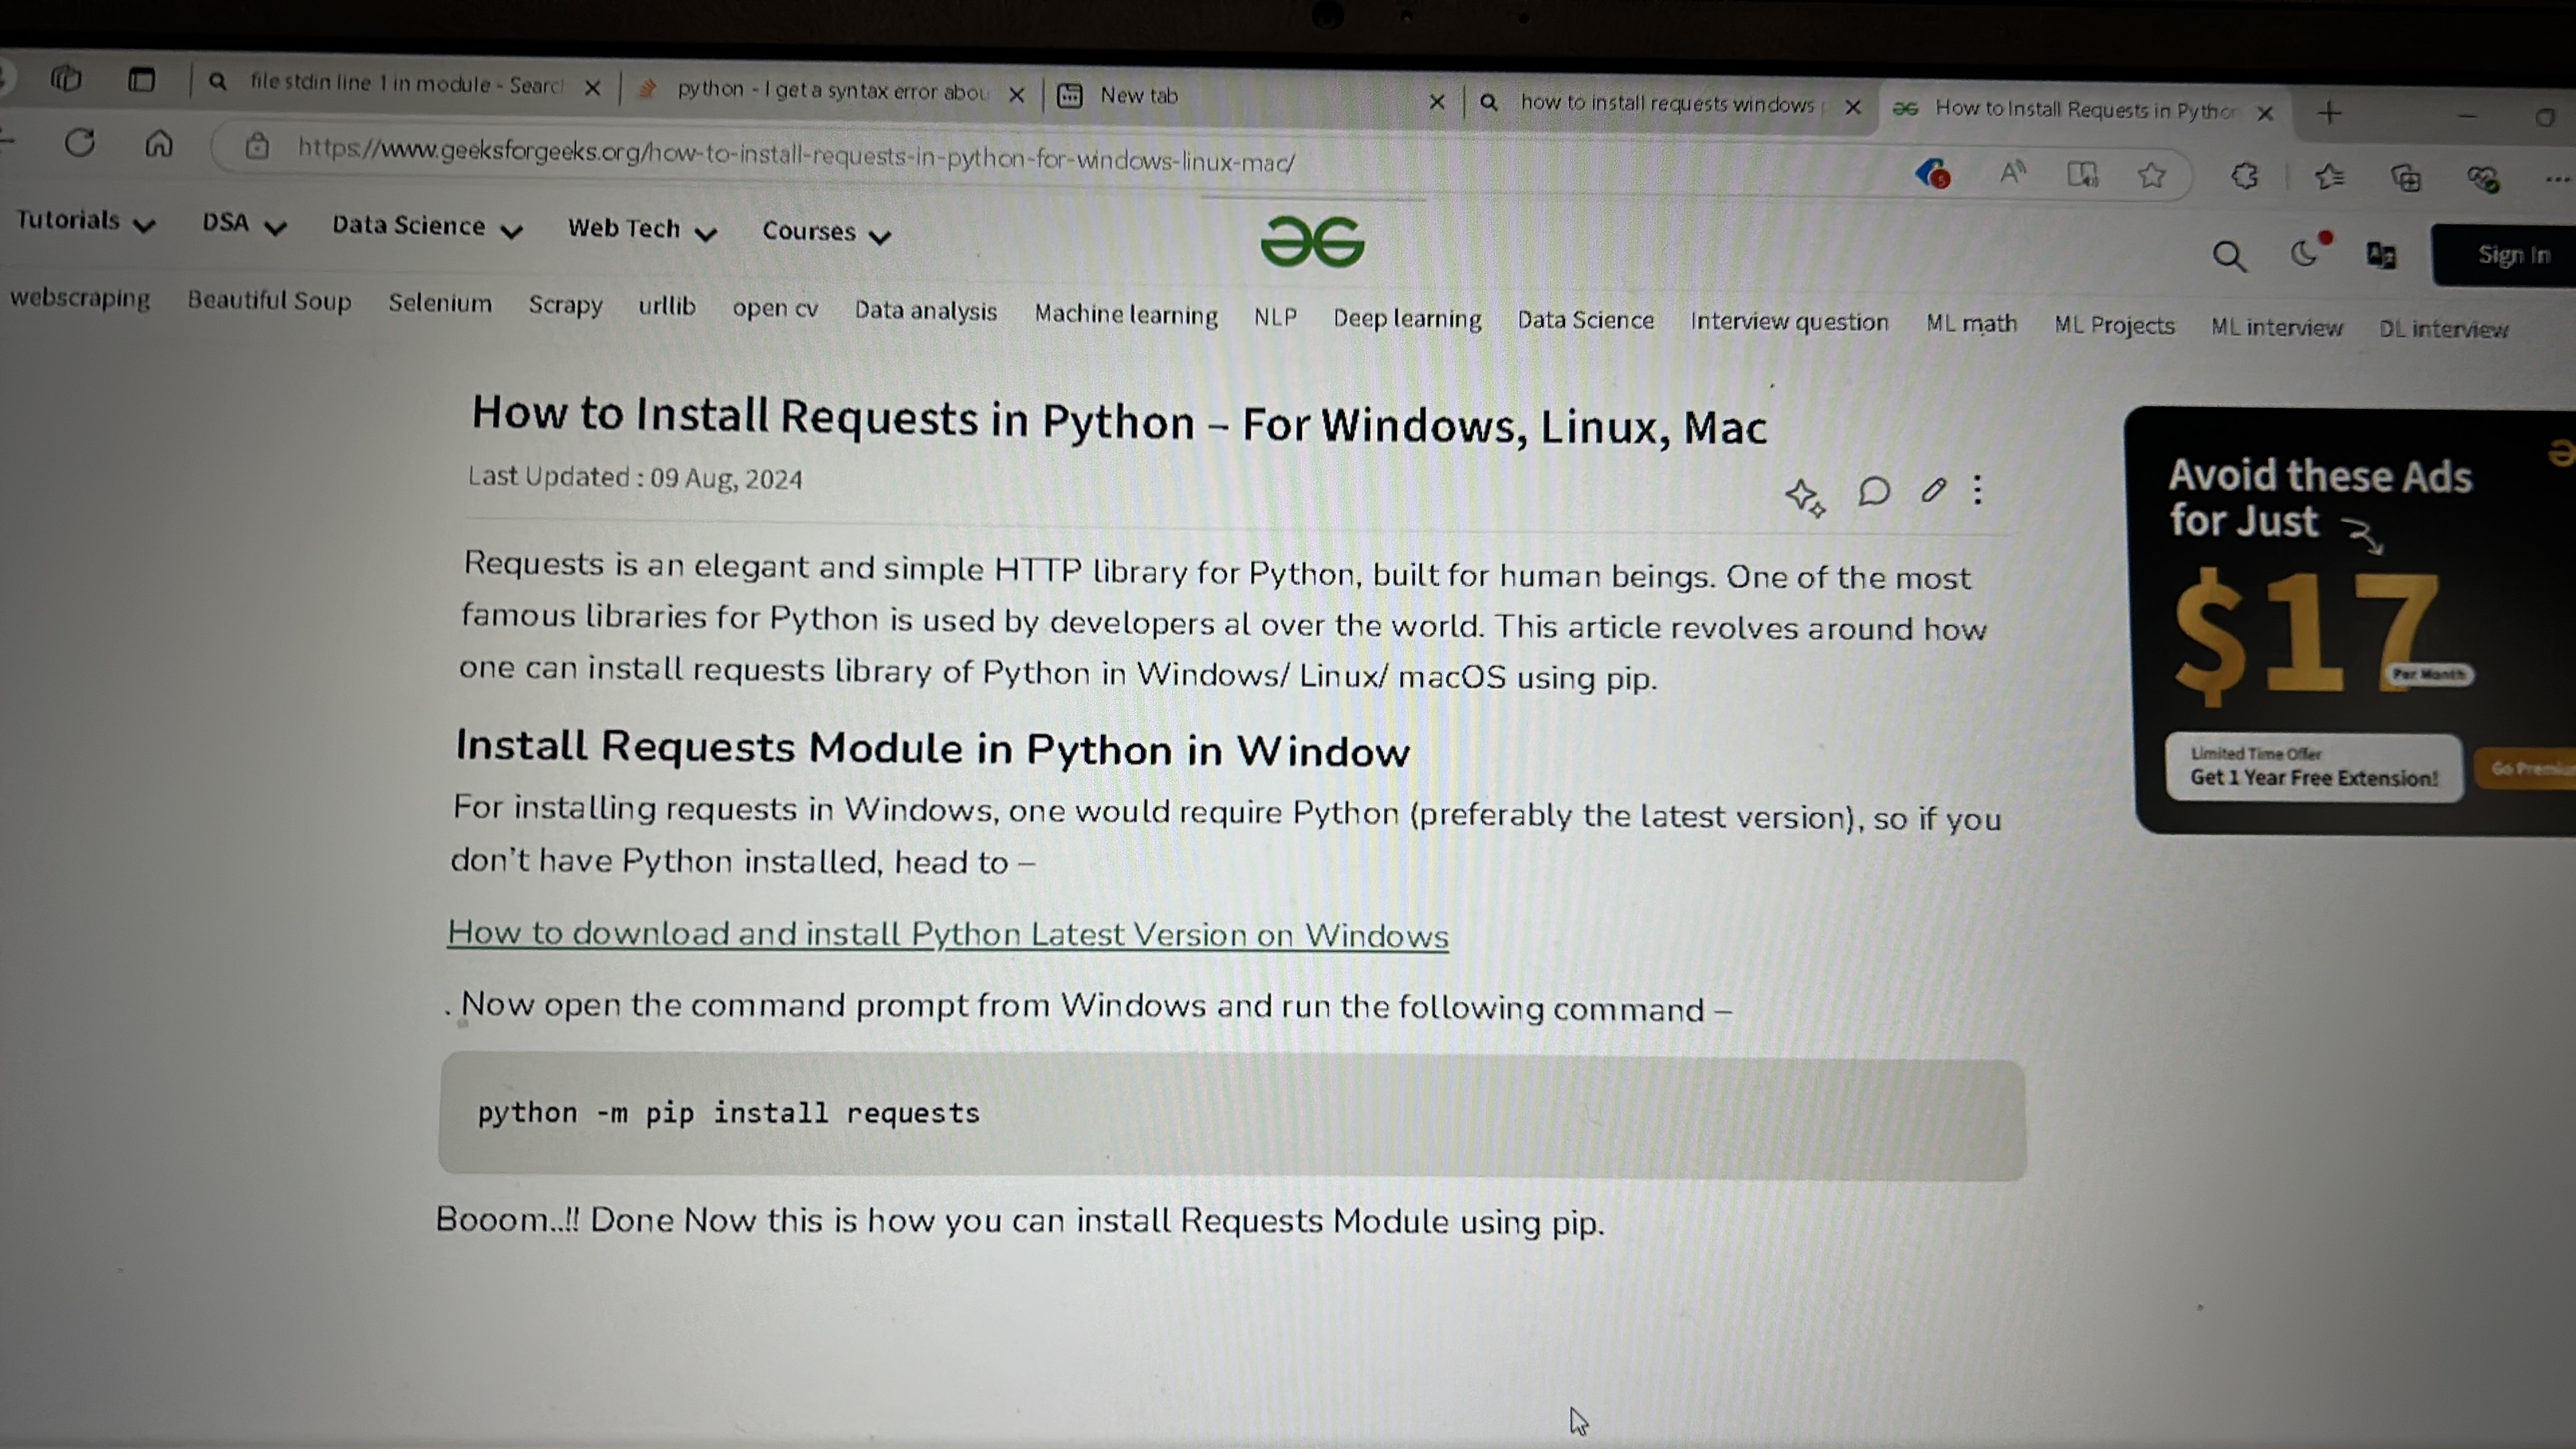
Task: Click the browser home icon
Action: tap(158, 145)
